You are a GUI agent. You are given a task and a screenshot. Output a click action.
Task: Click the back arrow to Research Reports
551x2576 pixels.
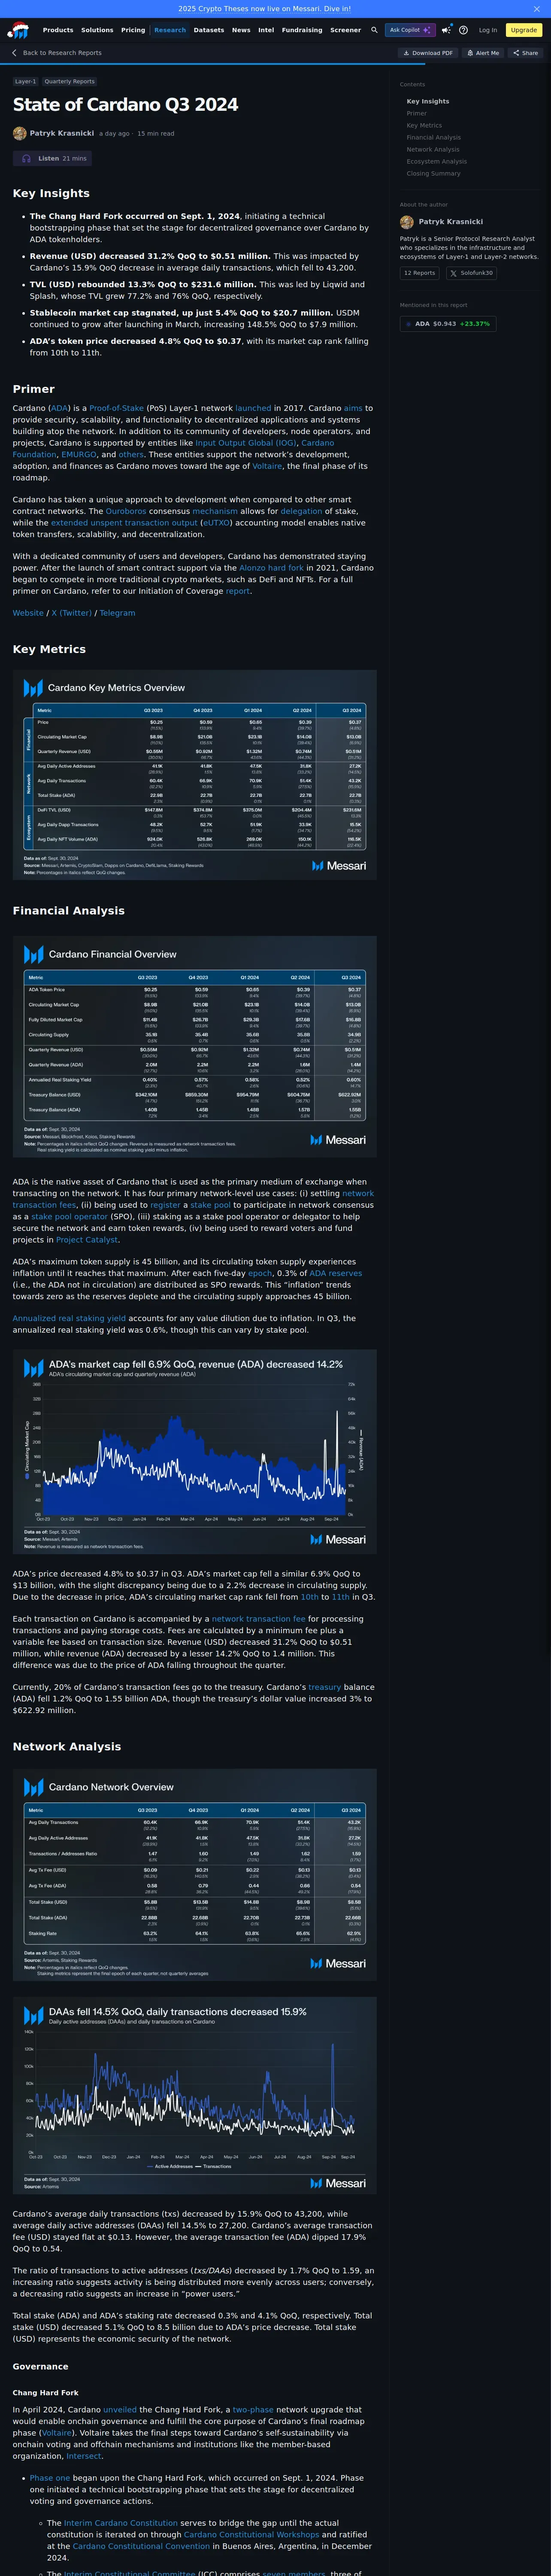pos(14,53)
